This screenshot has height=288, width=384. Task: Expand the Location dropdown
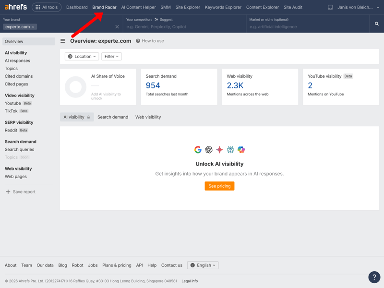tap(82, 57)
